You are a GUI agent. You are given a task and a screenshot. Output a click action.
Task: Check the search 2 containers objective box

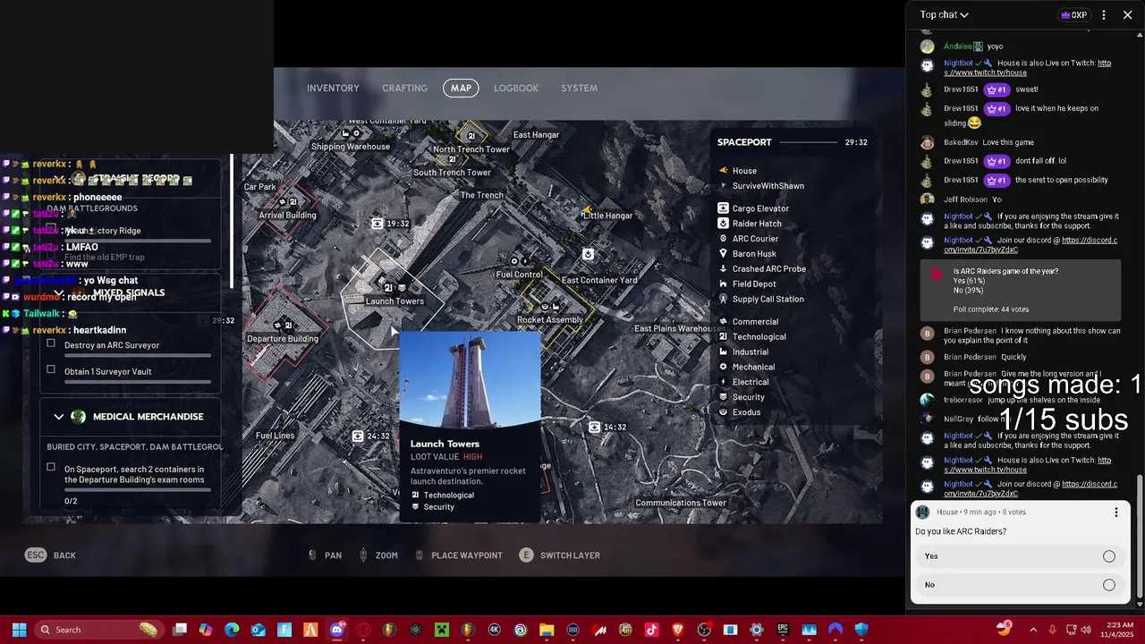[51, 467]
